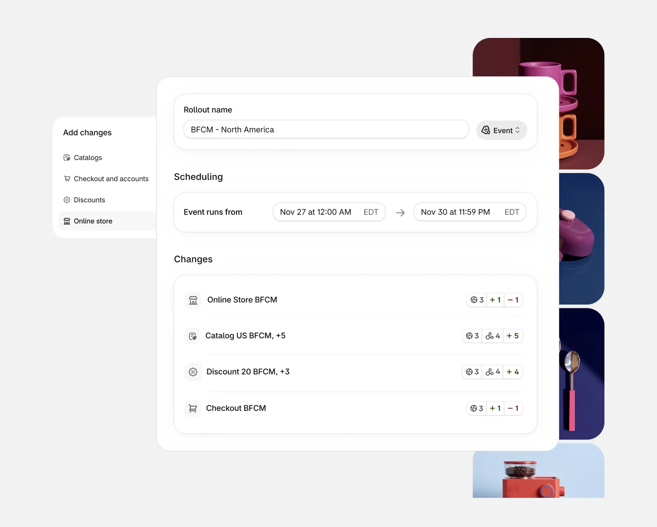Viewport: 657px width, 527px height.
Task: Click the +4 badge on Discount 20 BFCM row
Action: pos(513,372)
